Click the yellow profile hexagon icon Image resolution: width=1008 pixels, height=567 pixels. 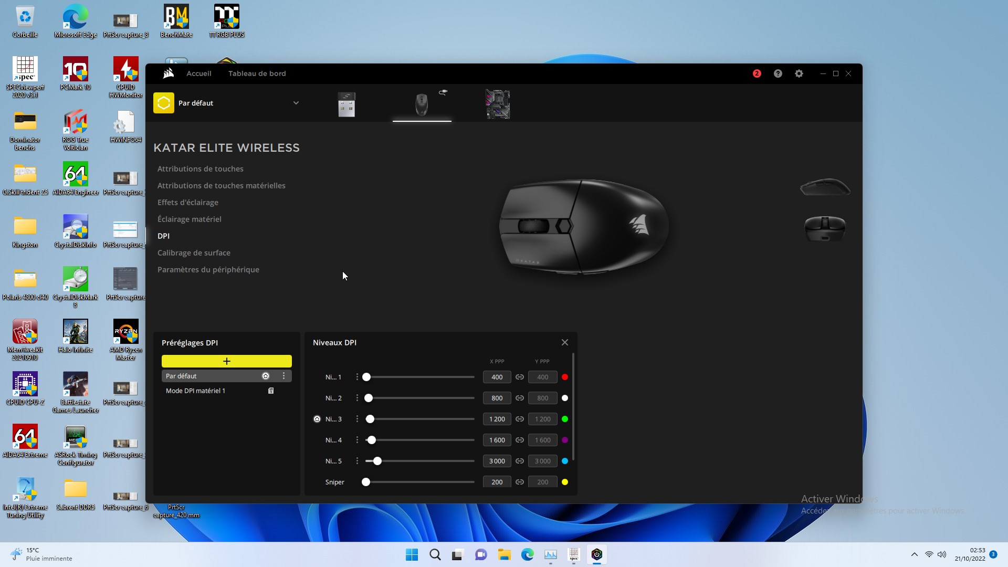tap(164, 103)
